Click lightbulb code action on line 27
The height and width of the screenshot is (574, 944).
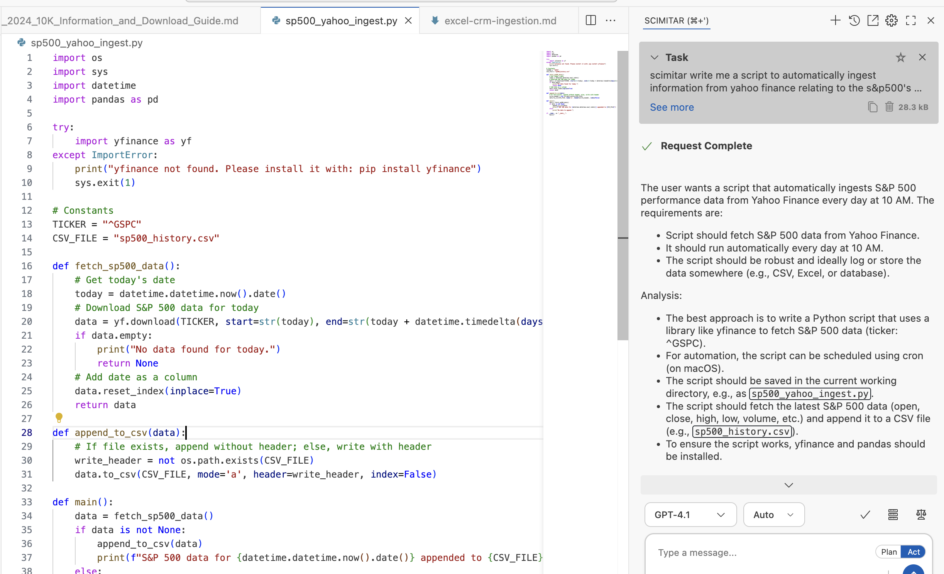(x=59, y=417)
